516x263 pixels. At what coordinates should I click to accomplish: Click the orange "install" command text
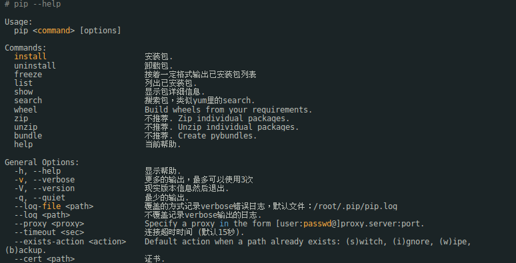pos(30,57)
